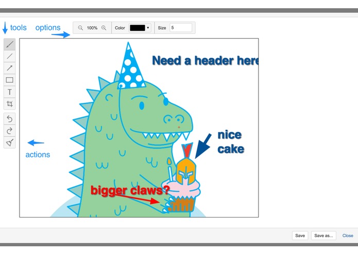This screenshot has width=358, height=254.
Task: Zoom out using magnifier minus icon
Action: coord(80,28)
